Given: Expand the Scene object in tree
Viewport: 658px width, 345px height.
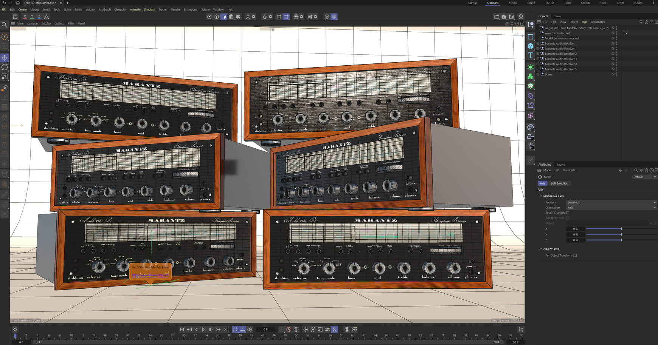Looking at the screenshot, I should (x=538, y=74).
